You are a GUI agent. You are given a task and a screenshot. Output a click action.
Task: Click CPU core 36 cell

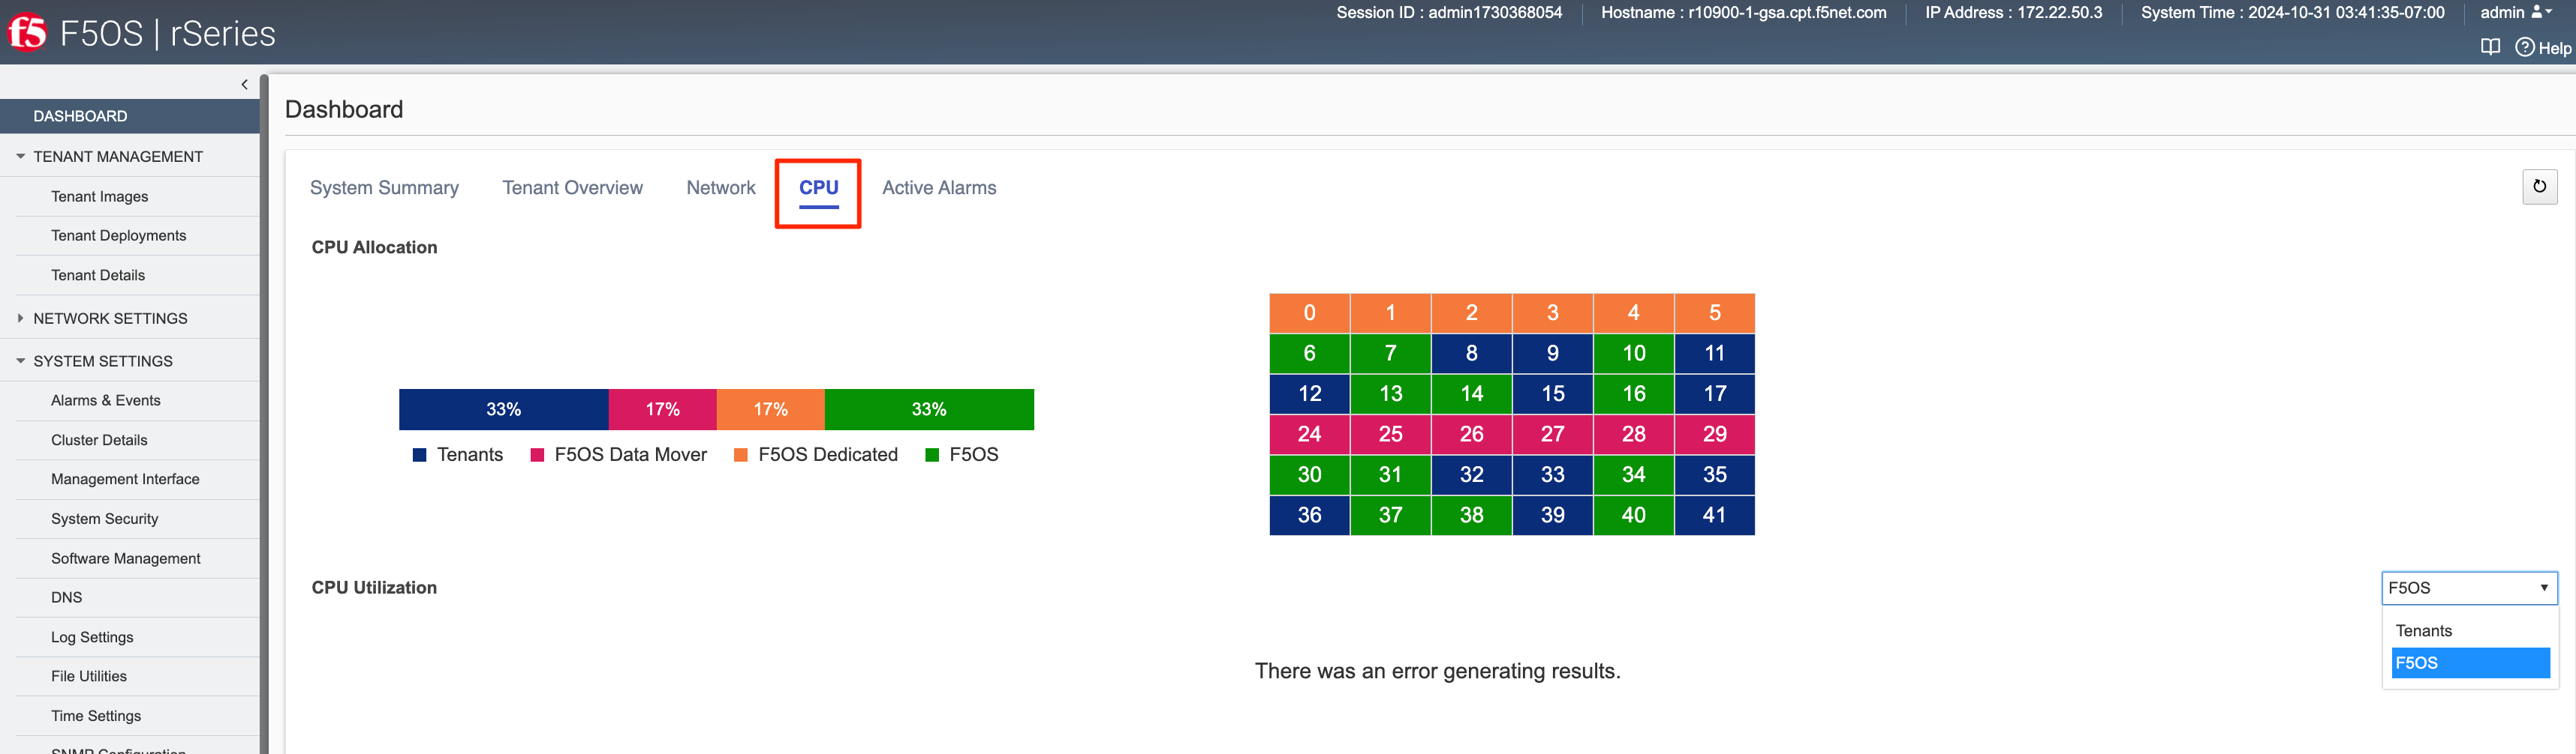1309,516
